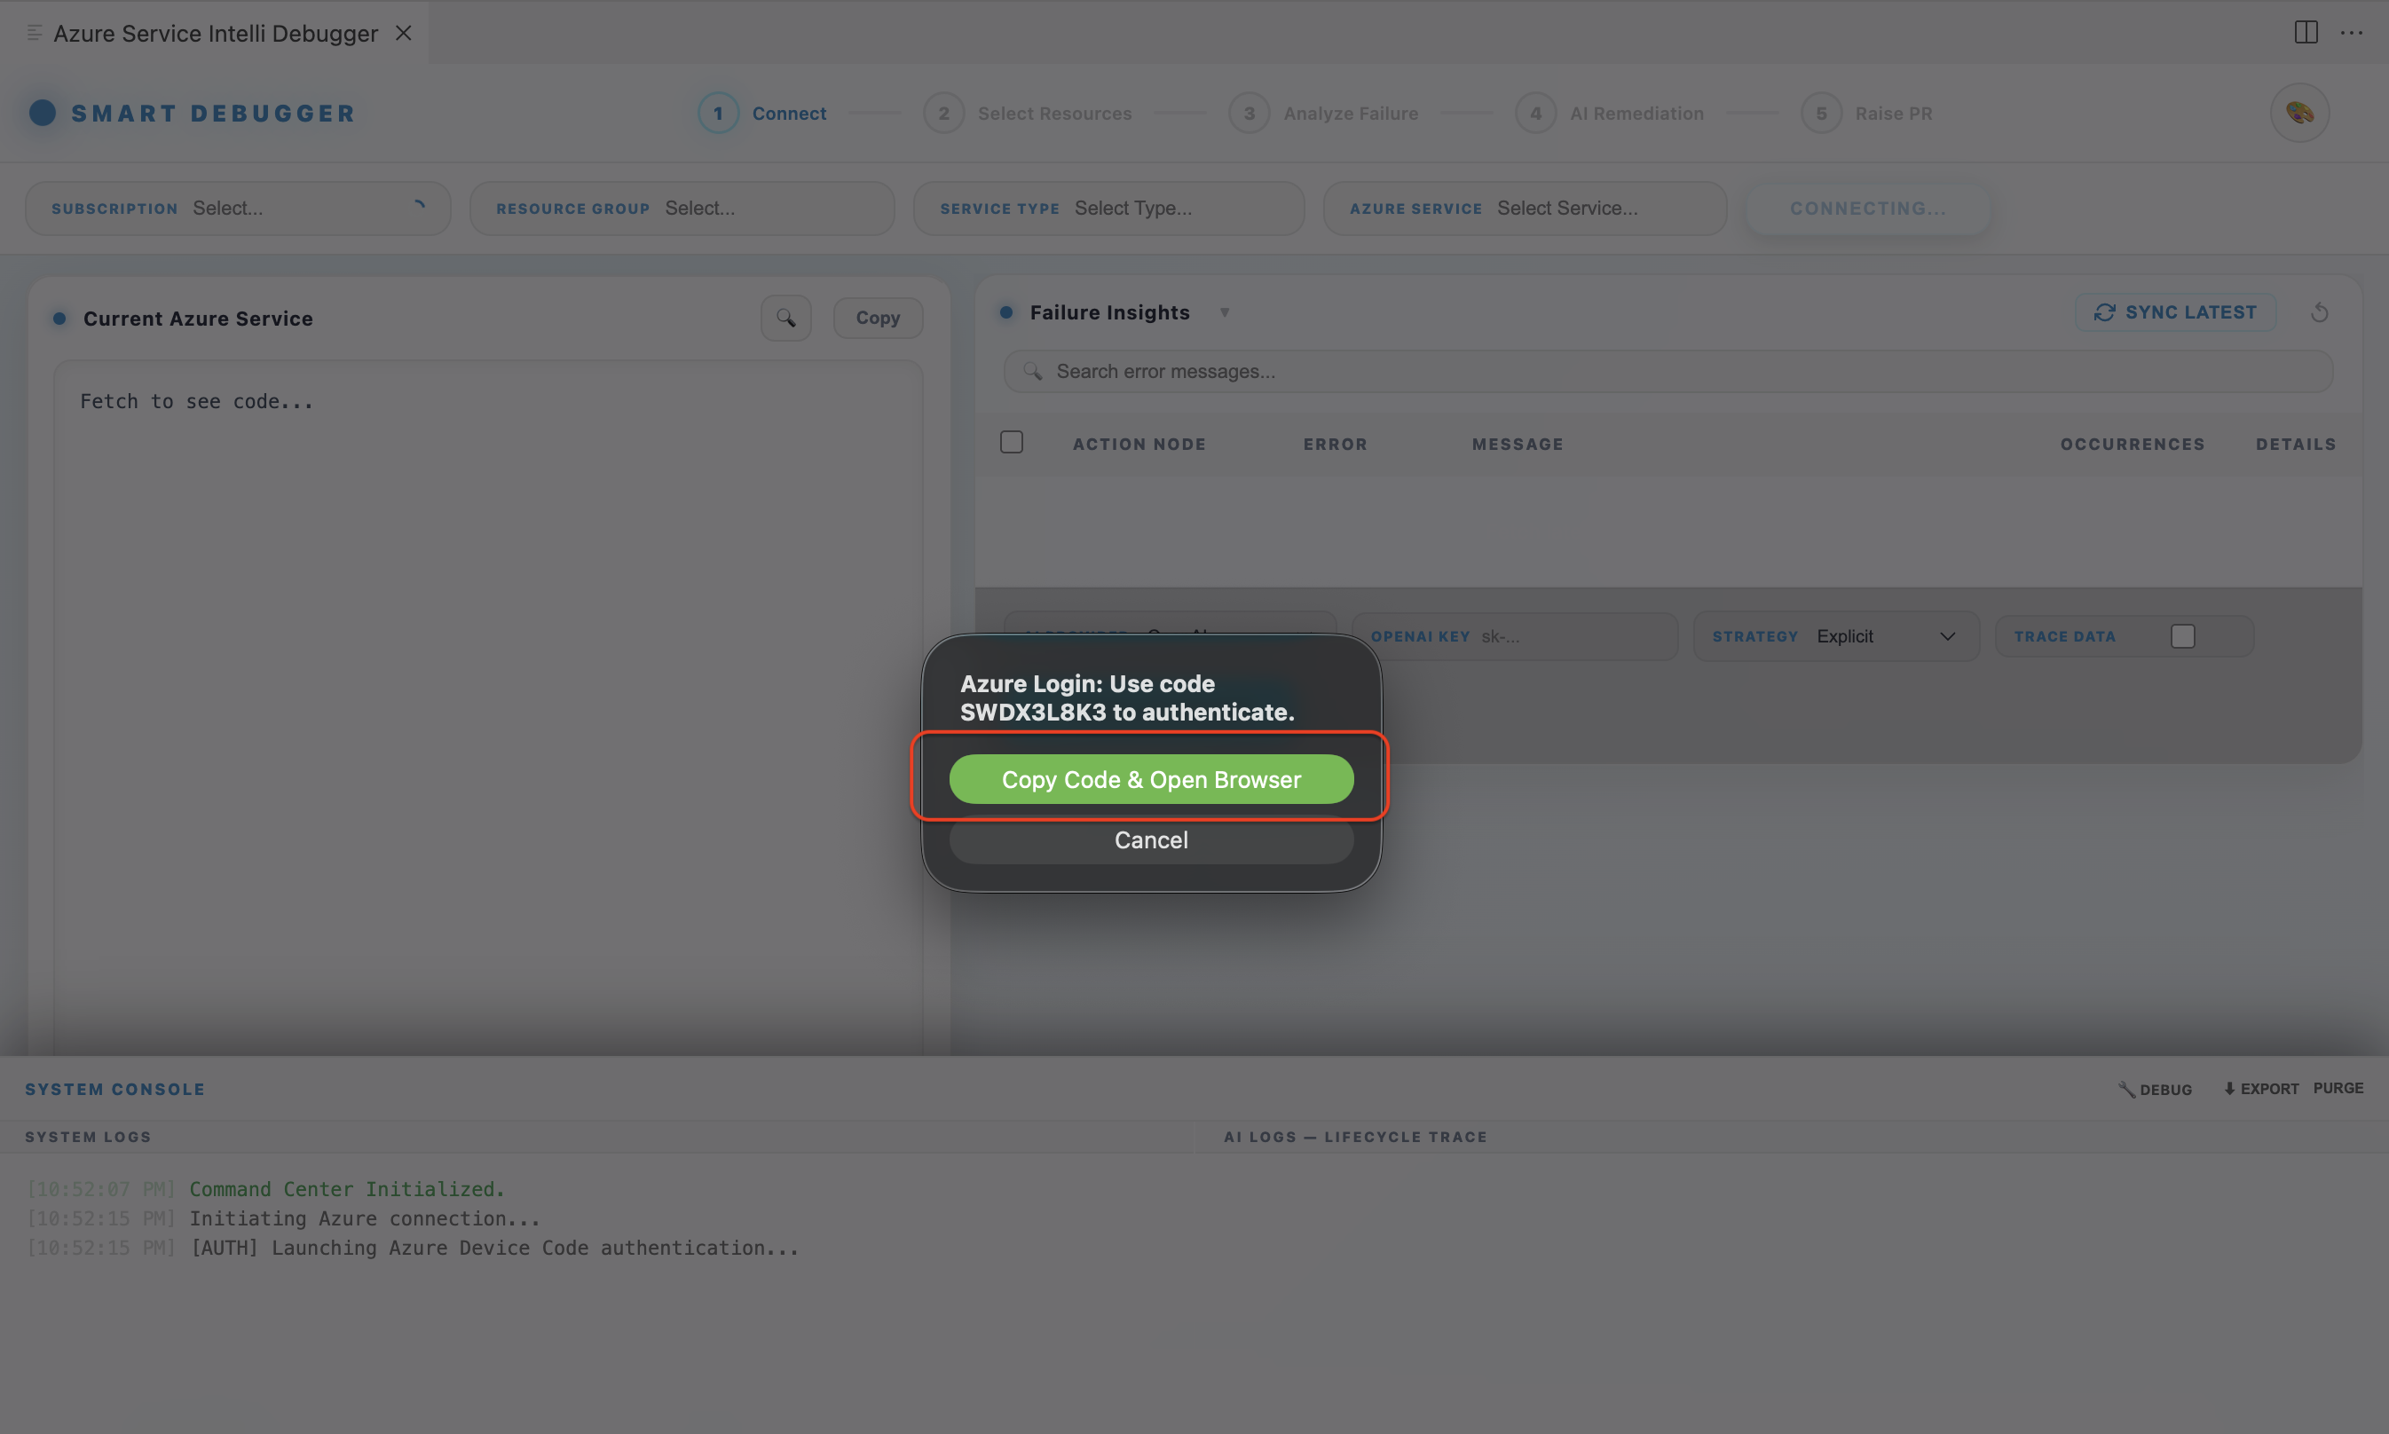2389x1434 pixels.
Task: Toggle the select-all checkbox in failure table
Action: pyautogui.click(x=1011, y=443)
